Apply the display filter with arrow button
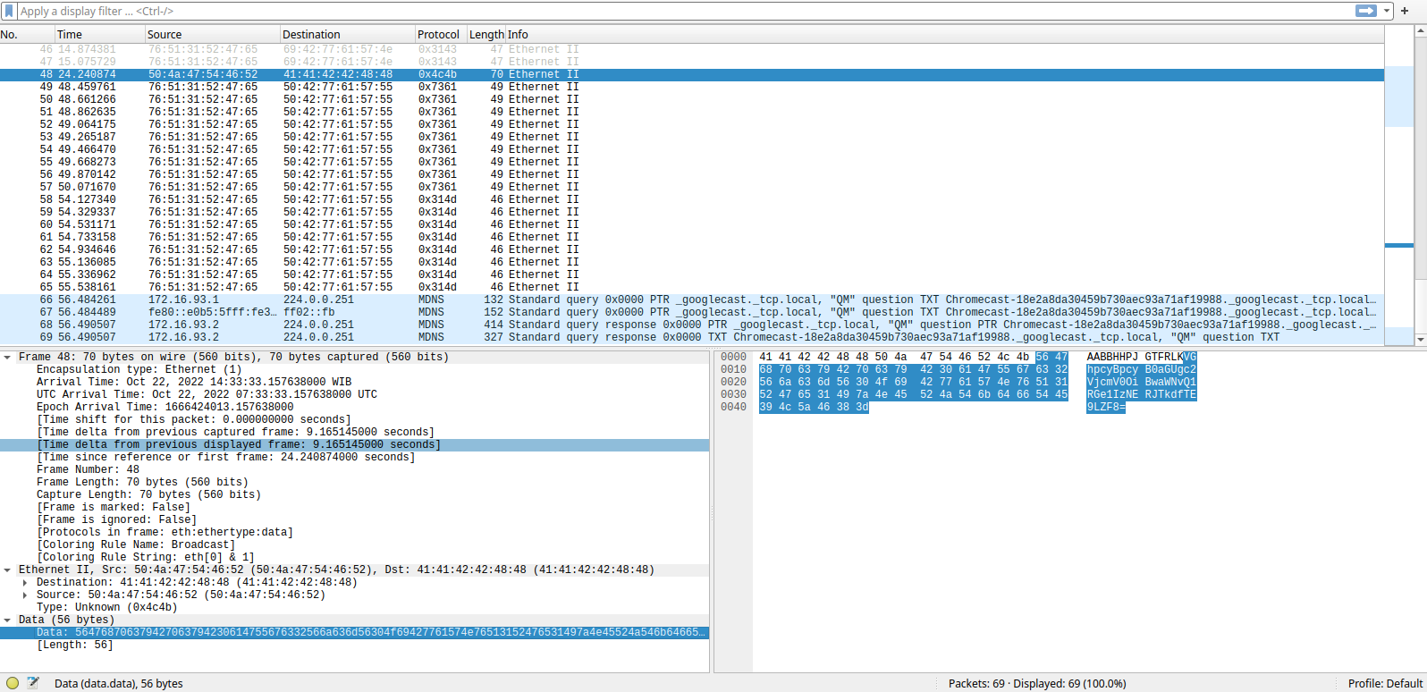1427x692 pixels. coord(1365,11)
